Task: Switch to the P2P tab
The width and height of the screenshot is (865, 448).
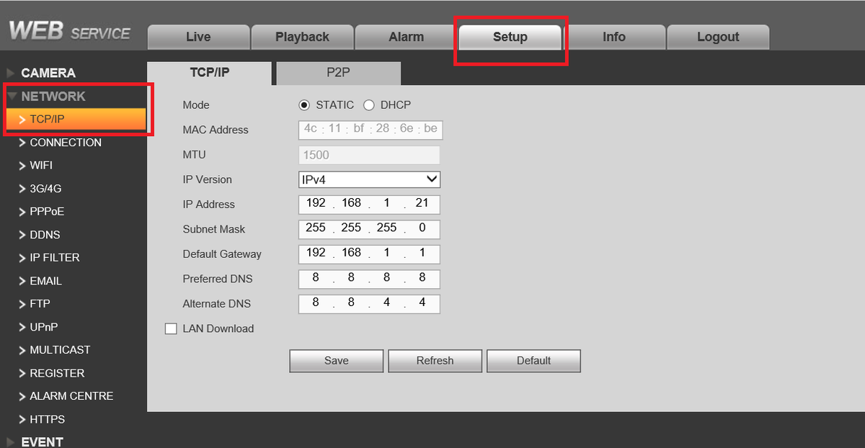Action: [x=337, y=73]
